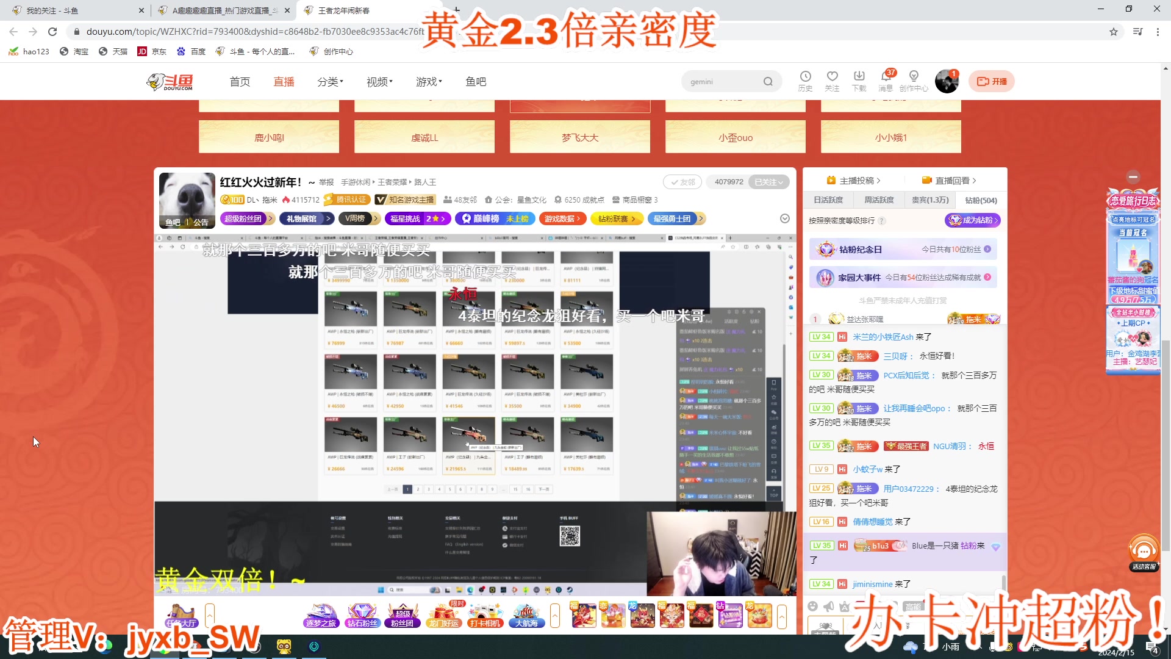This screenshot has width=1171, height=659.
Task: Click the user avatar in header
Action: click(x=947, y=81)
